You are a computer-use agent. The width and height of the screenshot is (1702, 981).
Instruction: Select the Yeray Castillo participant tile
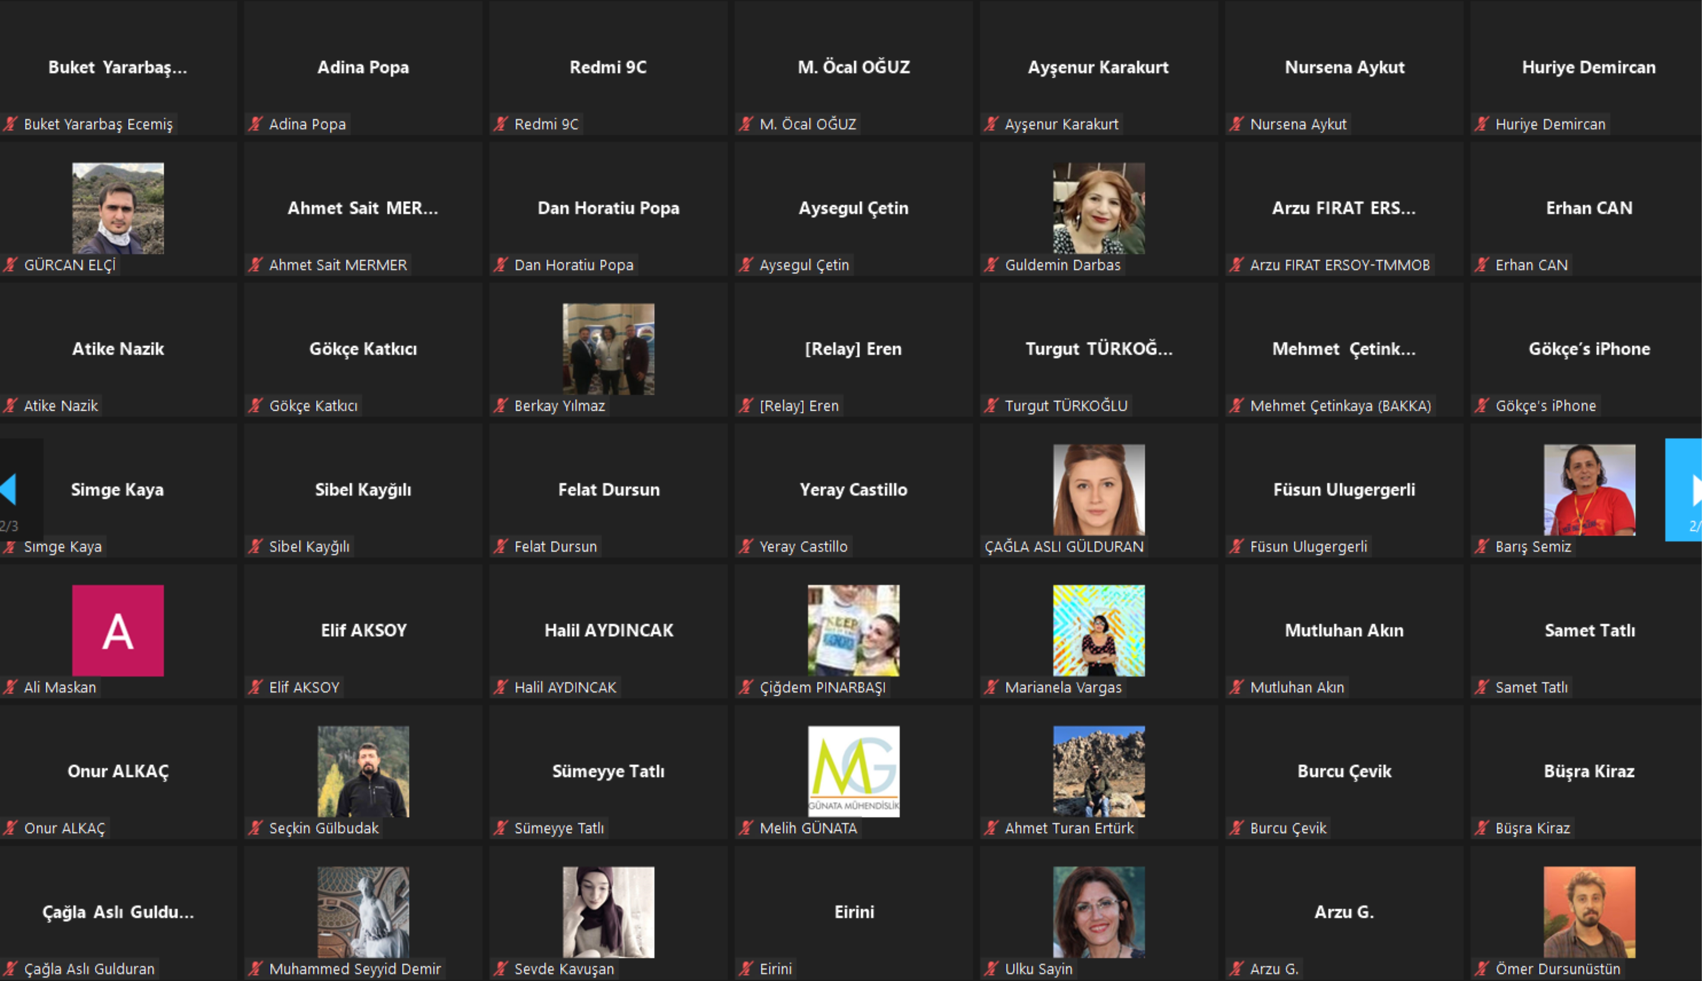coord(853,490)
